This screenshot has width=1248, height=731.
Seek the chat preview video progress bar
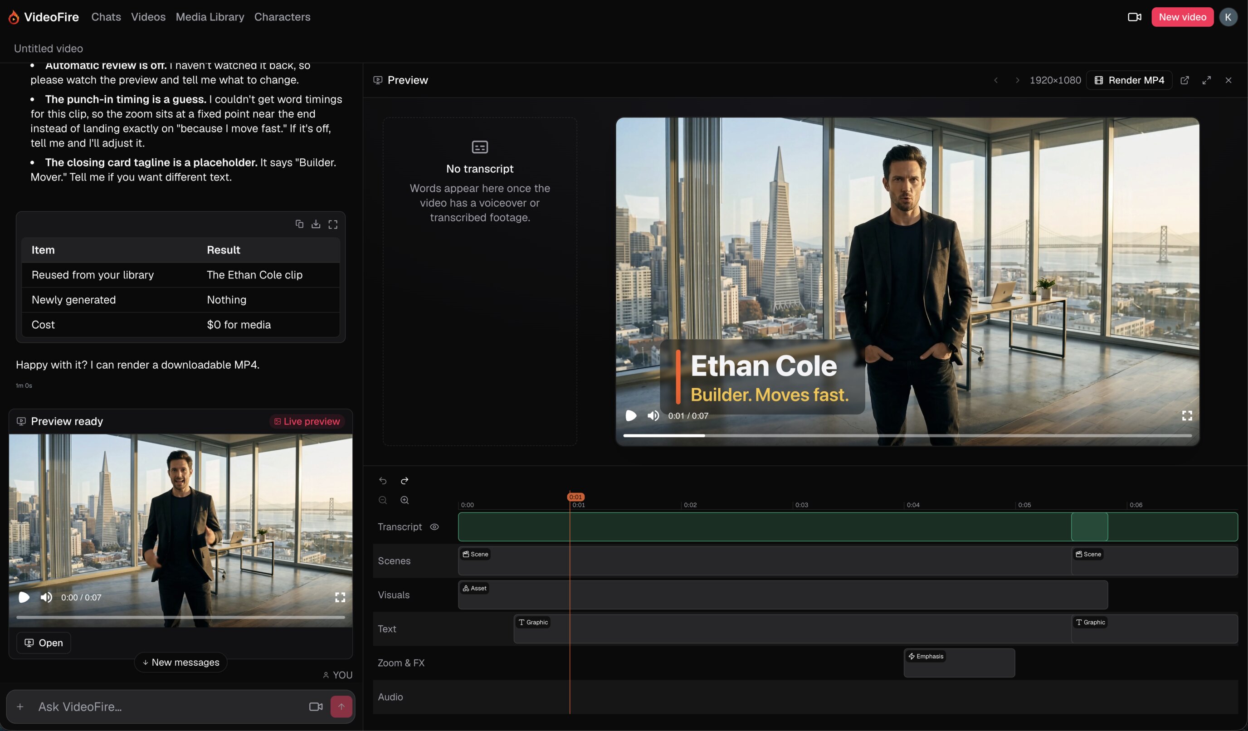pyautogui.click(x=180, y=618)
